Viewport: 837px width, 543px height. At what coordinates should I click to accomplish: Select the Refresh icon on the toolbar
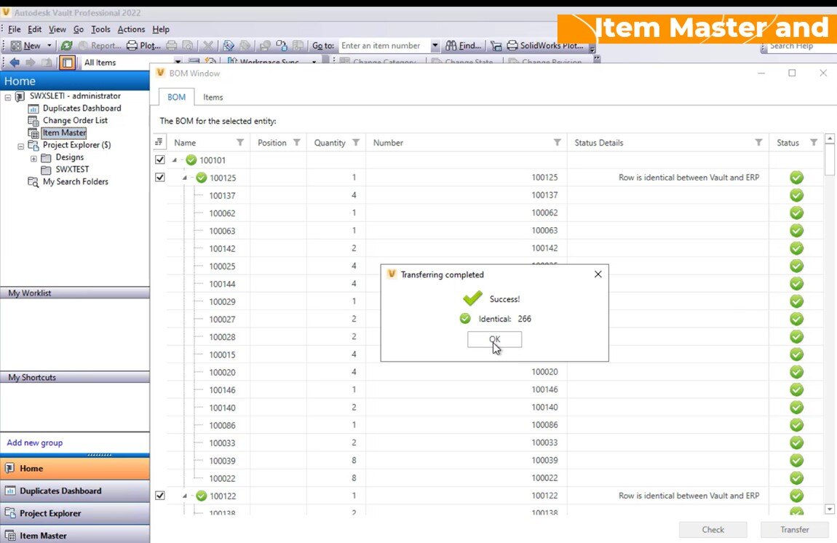point(65,45)
